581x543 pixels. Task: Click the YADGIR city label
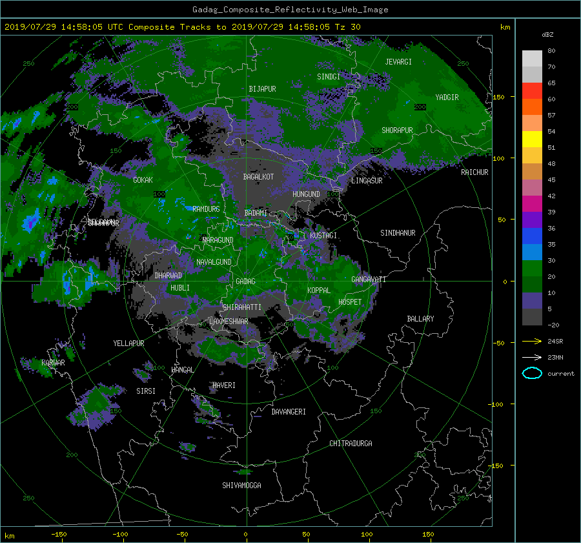[x=447, y=97]
